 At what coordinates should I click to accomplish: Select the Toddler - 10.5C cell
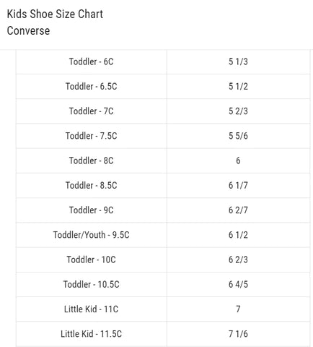[92, 284]
